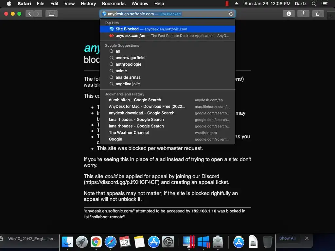Choose the 'angelina jolie' suggestion
This screenshot has width=335, height=251.
coord(167,84)
